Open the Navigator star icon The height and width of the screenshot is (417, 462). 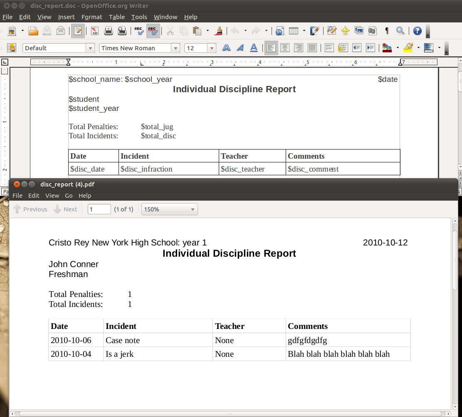[345, 31]
